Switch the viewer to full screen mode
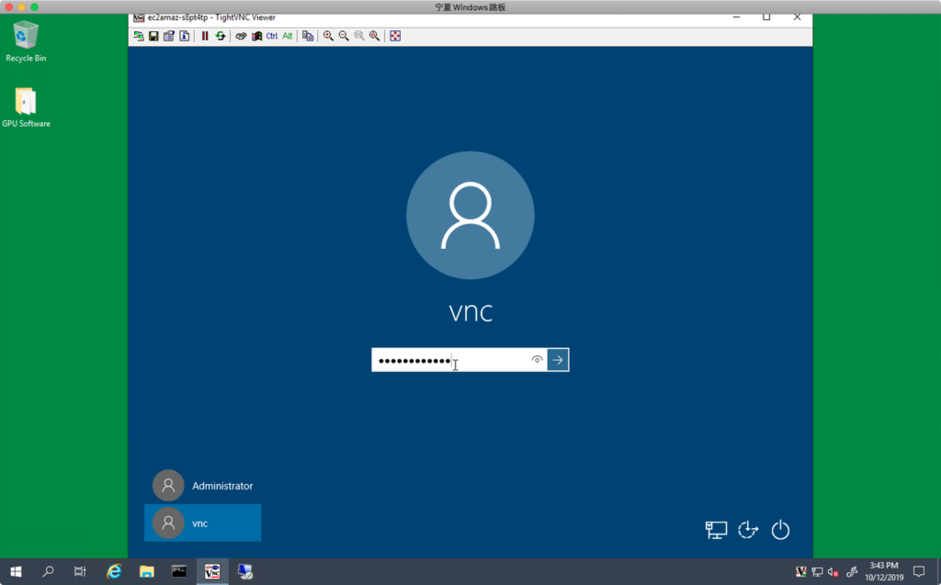This screenshot has width=941, height=585. tap(395, 36)
